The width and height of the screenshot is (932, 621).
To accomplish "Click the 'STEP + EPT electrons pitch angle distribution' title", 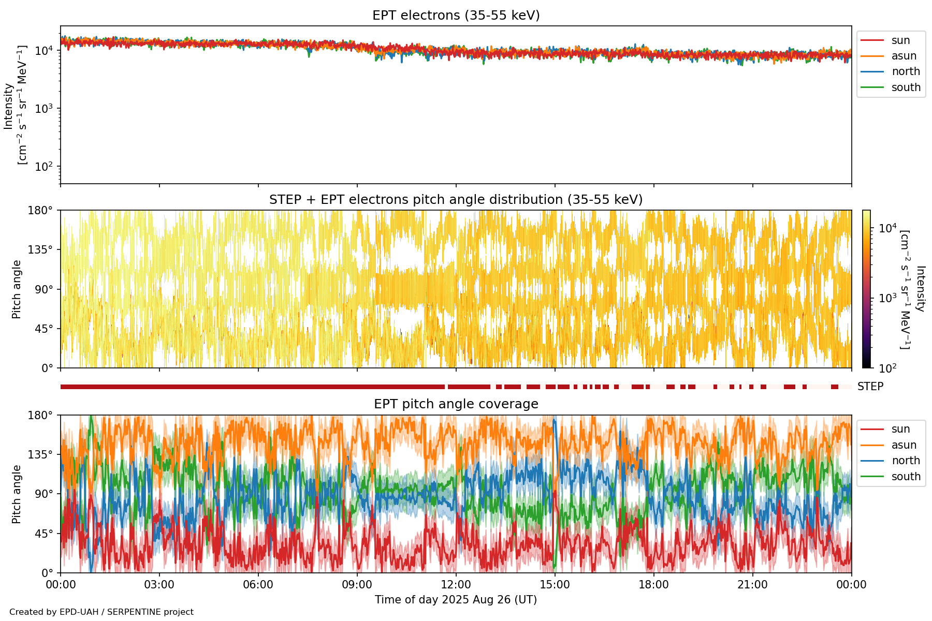I will [456, 200].
